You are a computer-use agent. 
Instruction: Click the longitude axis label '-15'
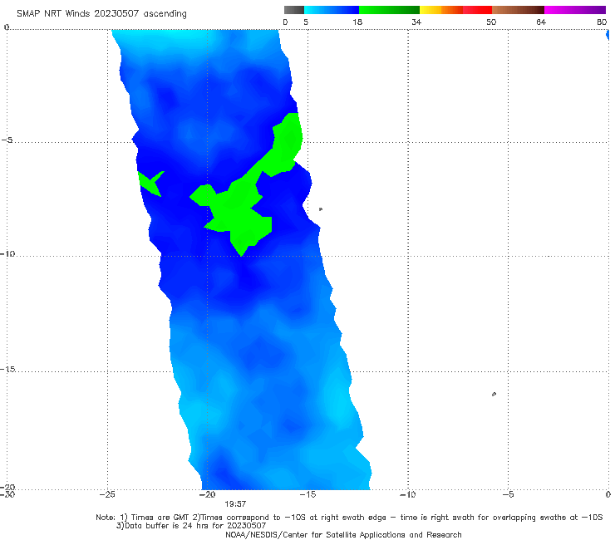coord(307,495)
